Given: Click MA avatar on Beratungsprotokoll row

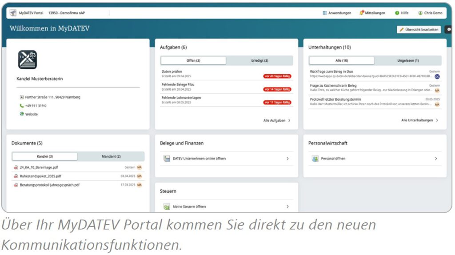Looking at the screenshot, I should 139,185.
